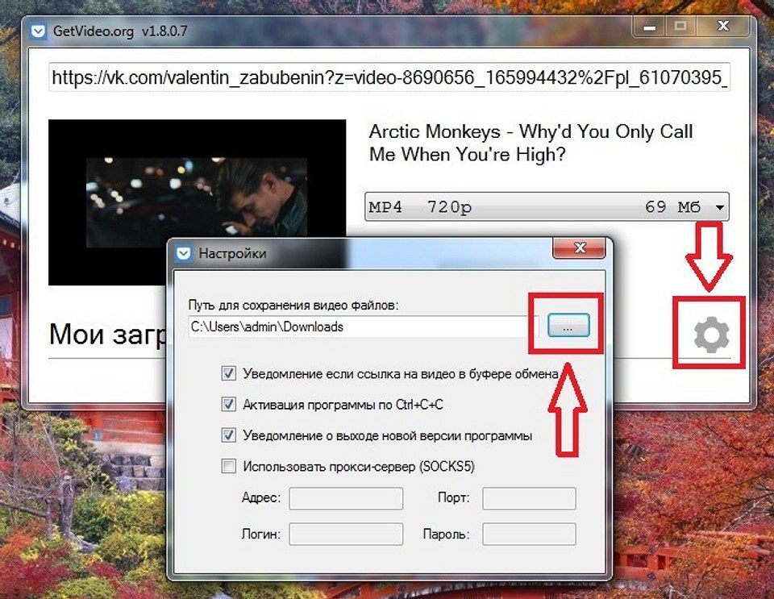Click the video URL input field
This screenshot has width=774, height=599.
tap(389, 77)
